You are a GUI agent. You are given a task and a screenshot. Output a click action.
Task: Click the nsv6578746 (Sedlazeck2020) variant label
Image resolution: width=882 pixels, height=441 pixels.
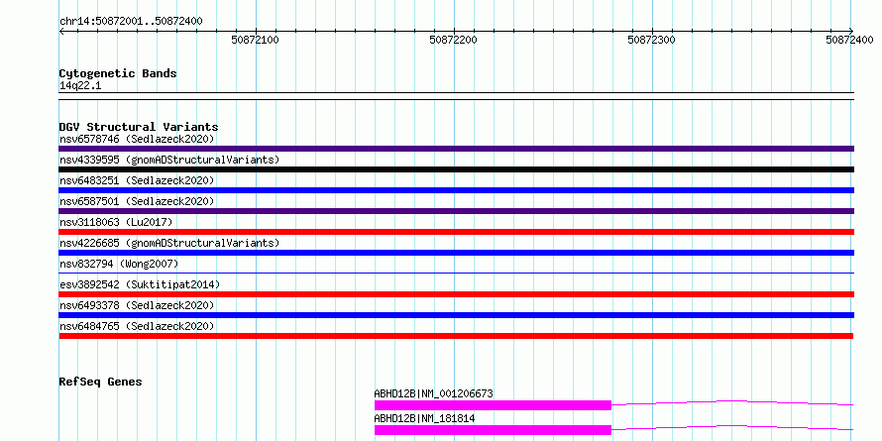click(x=137, y=139)
